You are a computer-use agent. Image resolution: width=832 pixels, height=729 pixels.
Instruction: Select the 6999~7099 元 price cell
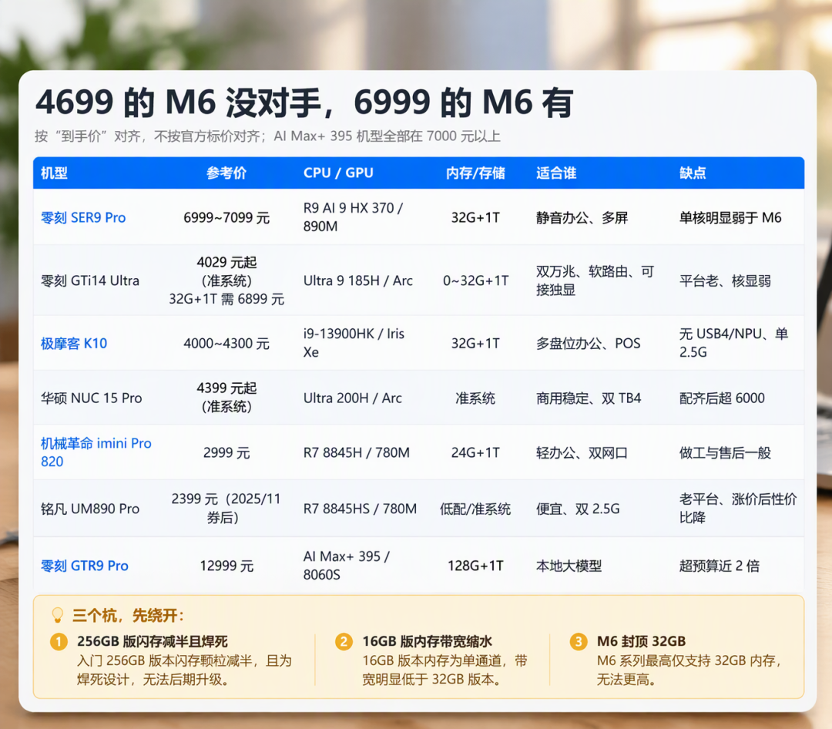[226, 217]
